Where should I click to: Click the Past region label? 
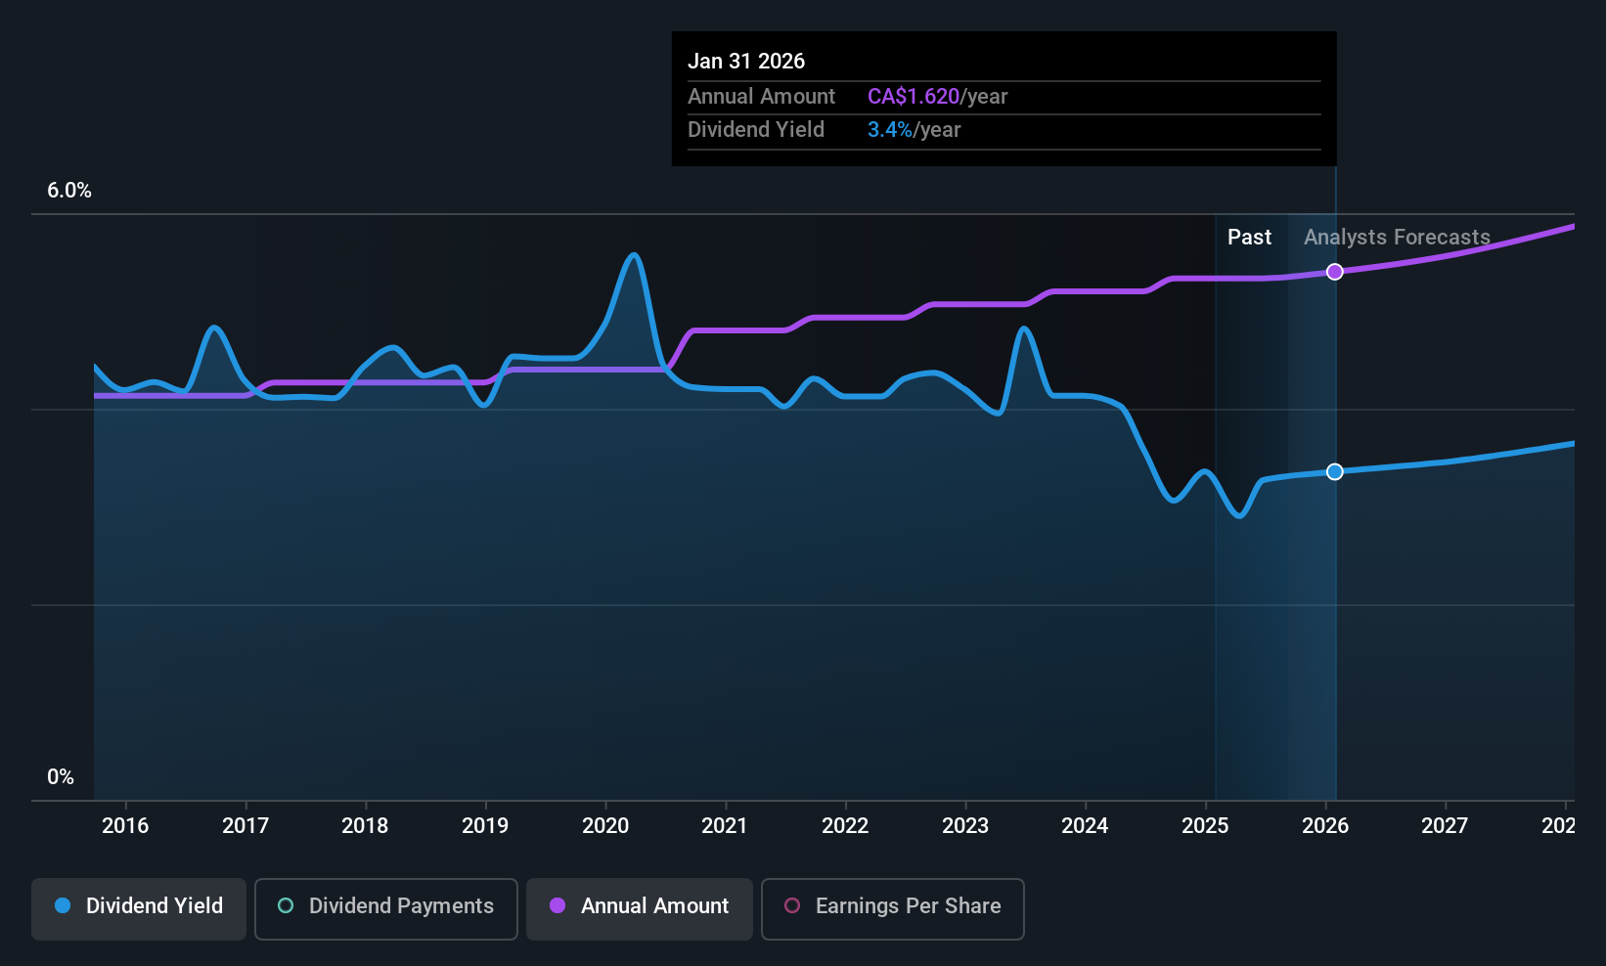[x=1249, y=238]
